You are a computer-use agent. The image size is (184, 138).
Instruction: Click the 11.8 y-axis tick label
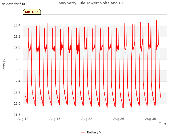coord(17,115)
